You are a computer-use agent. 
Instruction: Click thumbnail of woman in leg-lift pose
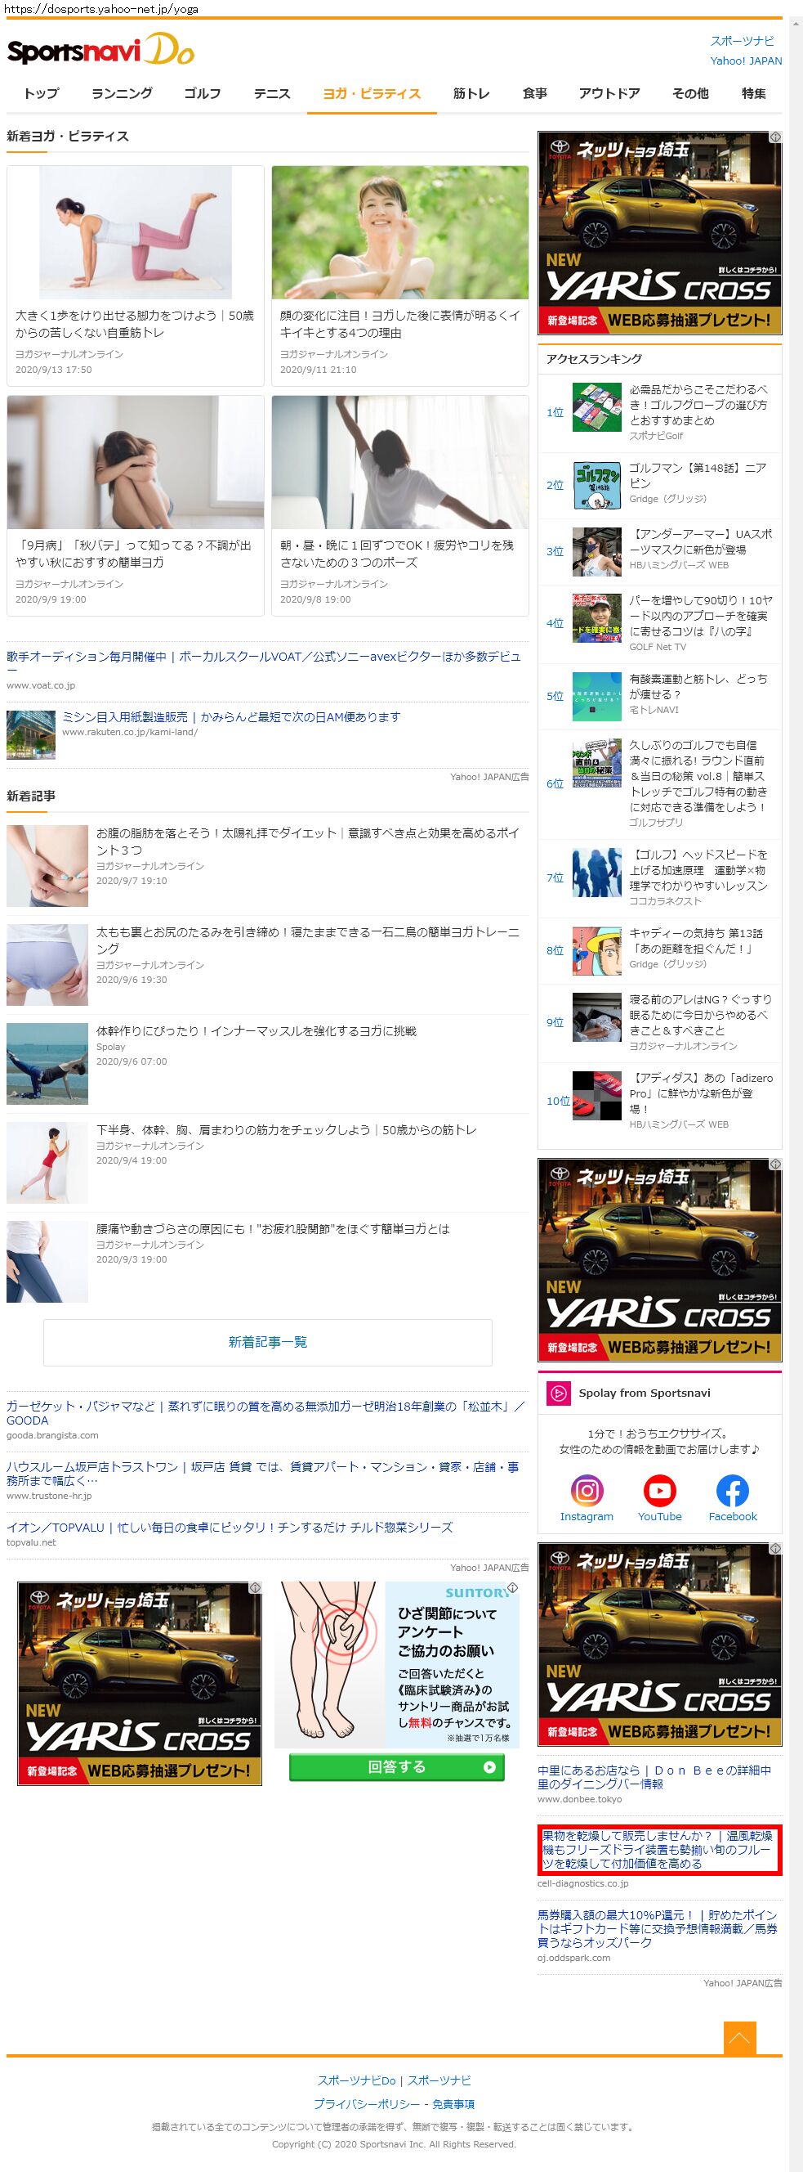point(136,233)
